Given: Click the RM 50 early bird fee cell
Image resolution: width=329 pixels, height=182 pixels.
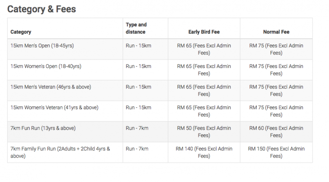Looking at the screenshot, I should click(x=204, y=131).
